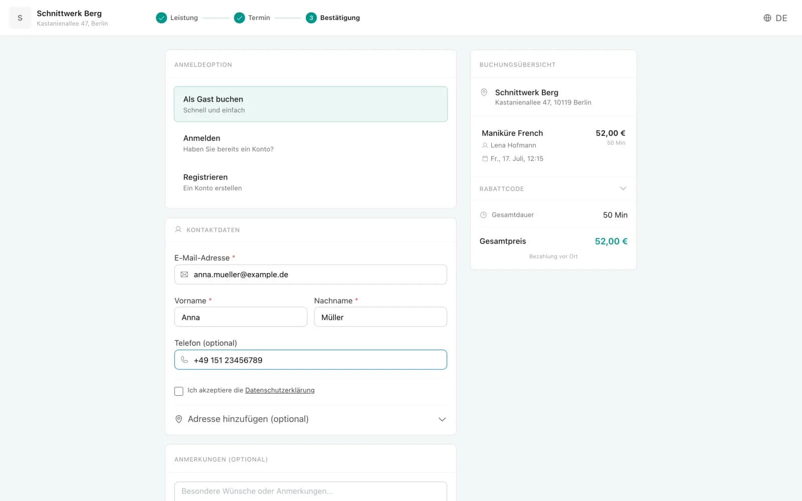Click the step 3 Bestätigung circle
The width and height of the screenshot is (802, 501).
(311, 18)
